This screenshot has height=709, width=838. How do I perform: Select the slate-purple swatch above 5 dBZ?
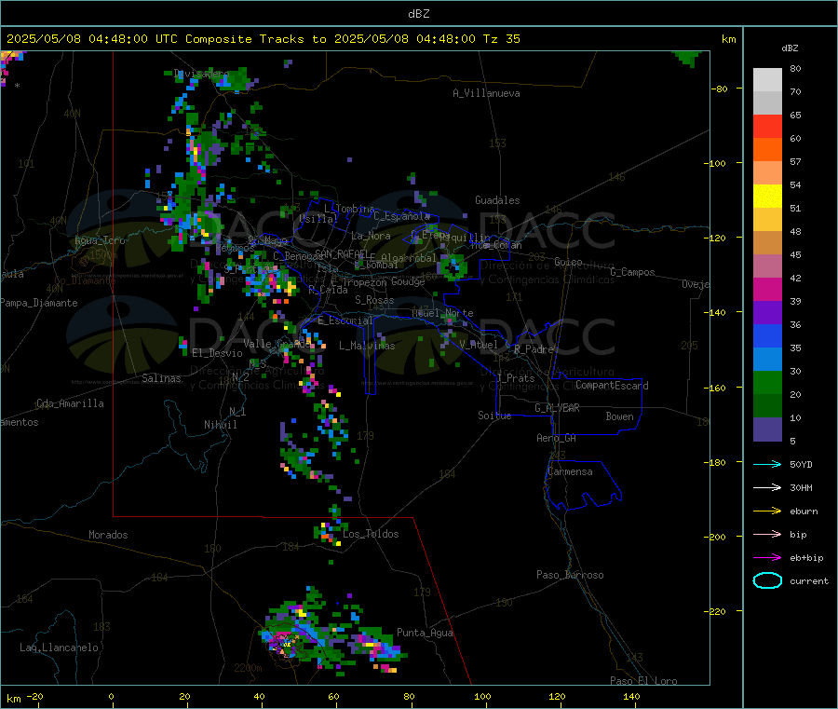click(x=767, y=429)
